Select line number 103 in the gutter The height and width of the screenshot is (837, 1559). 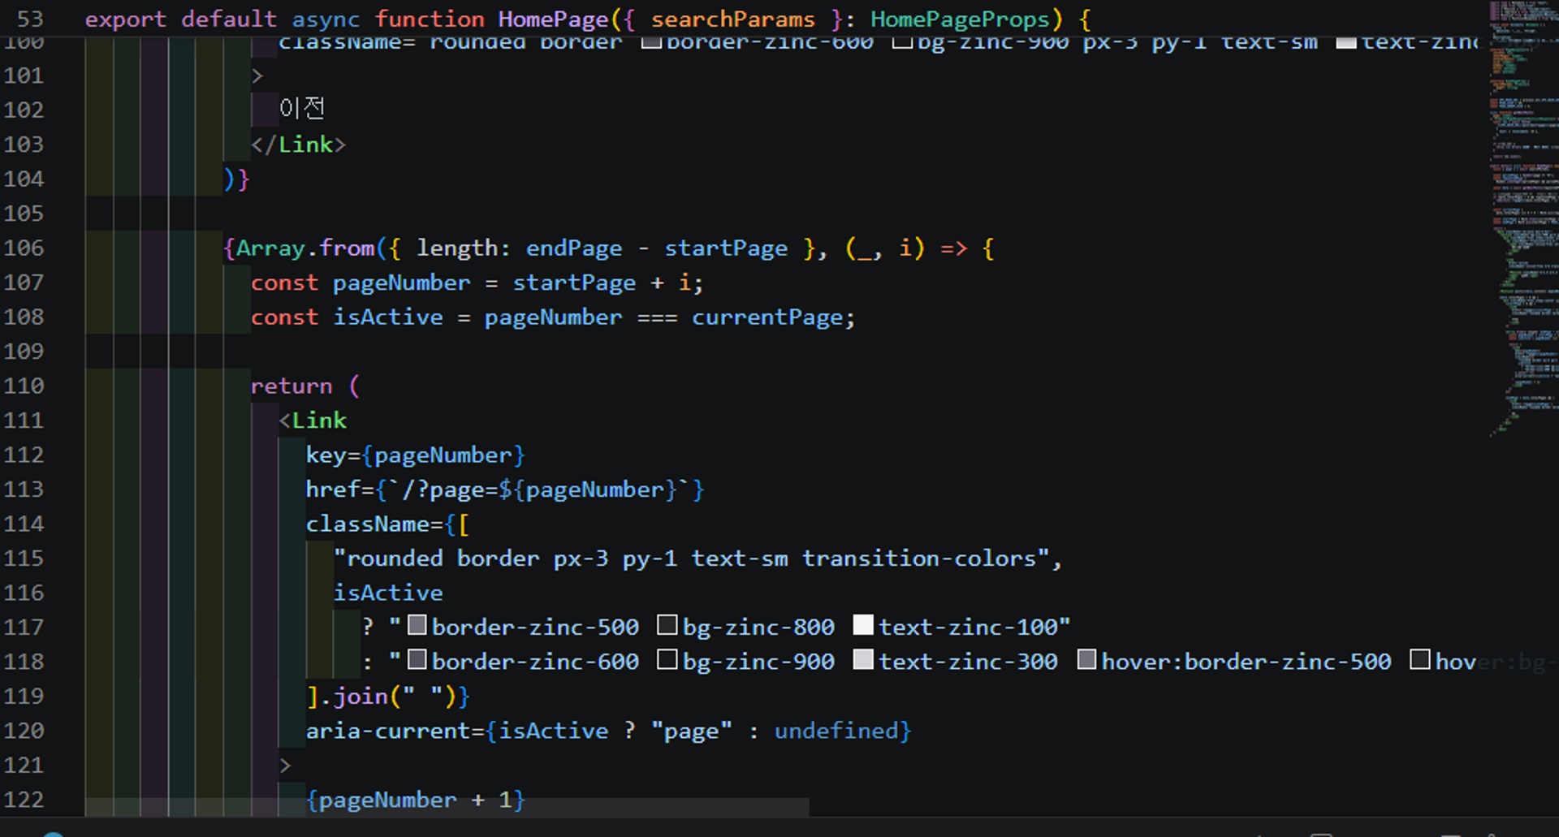coord(24,145)
